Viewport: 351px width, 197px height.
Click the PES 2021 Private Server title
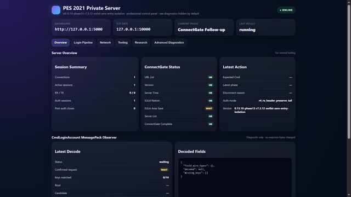(x=92, y=8)
